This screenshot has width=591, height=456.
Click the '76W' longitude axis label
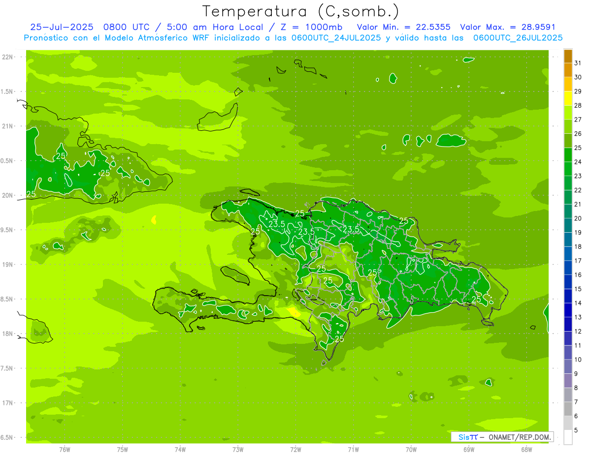click(65, 449)
